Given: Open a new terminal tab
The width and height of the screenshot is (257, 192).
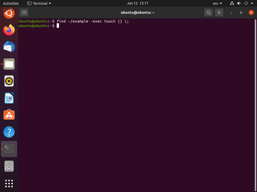Looking at the screenshot, I should 24,12.
